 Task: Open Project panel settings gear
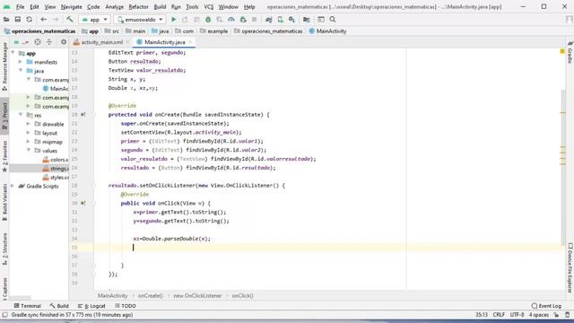coord(64,42)
